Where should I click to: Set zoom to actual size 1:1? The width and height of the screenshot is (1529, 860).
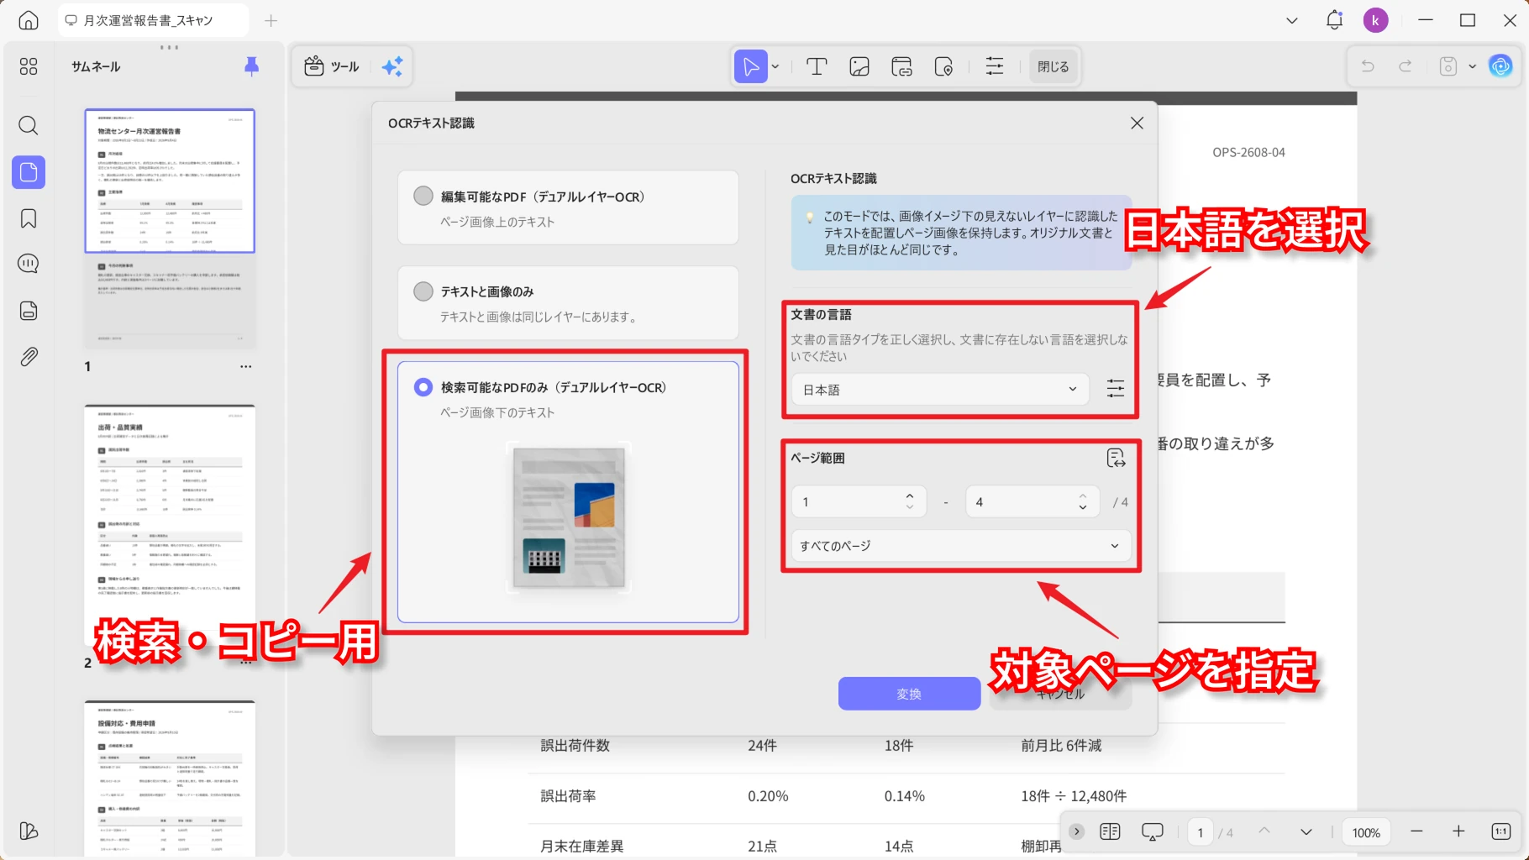[1501, 831]
